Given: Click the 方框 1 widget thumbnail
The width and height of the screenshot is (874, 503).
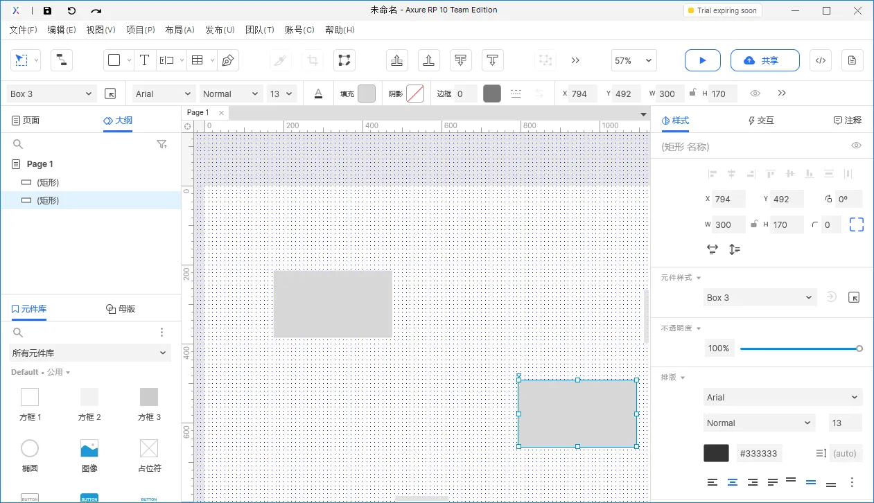Looking at the screenshot, I should tap(30, 397).
